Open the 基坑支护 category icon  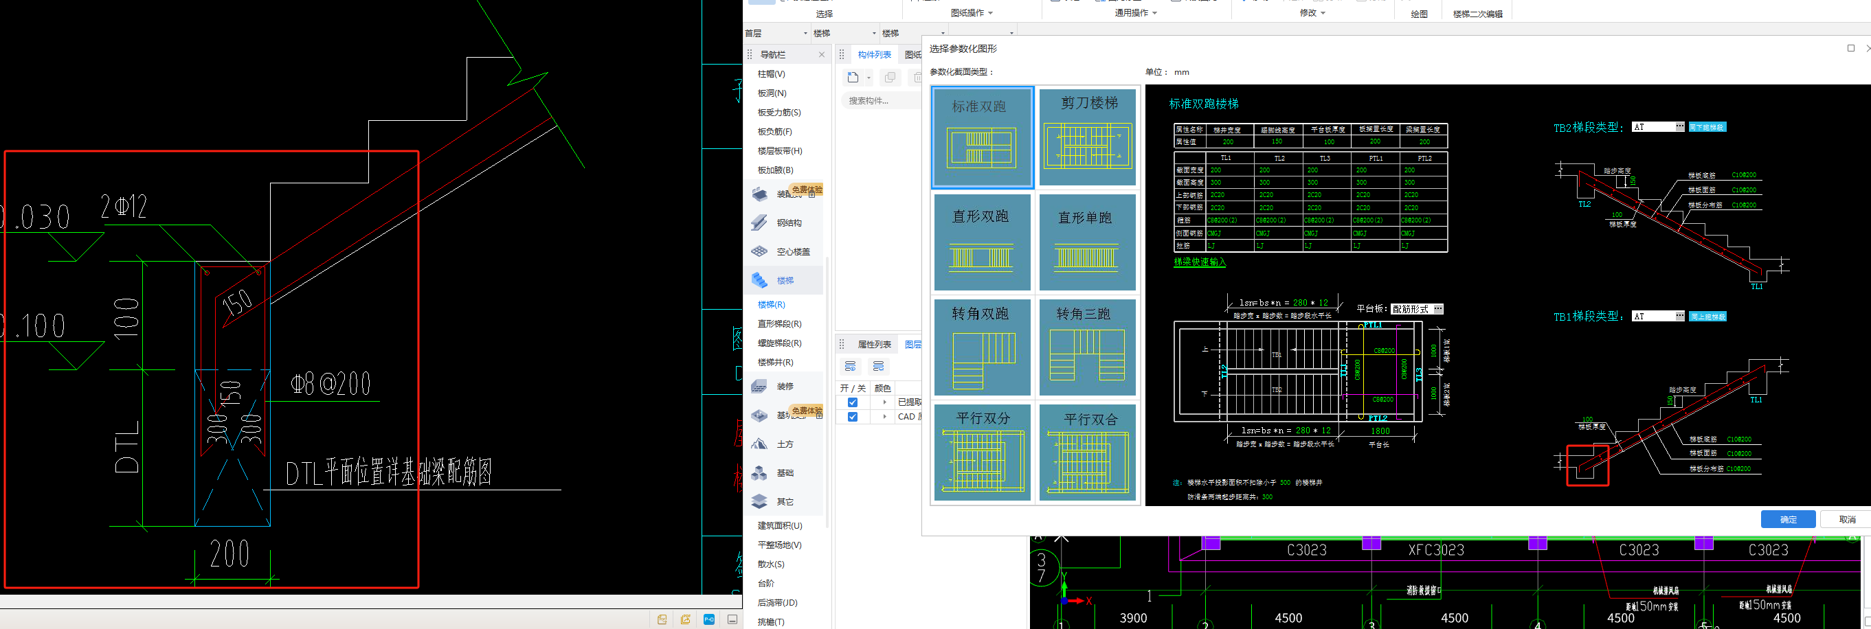click(x=760, y=415)
